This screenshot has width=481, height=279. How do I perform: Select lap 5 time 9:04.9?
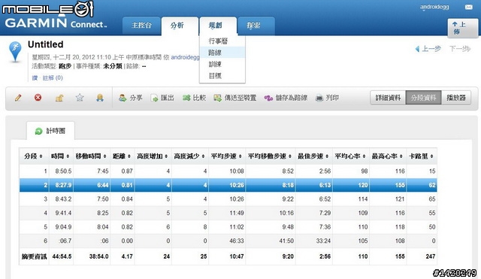[x=63, y=227]
